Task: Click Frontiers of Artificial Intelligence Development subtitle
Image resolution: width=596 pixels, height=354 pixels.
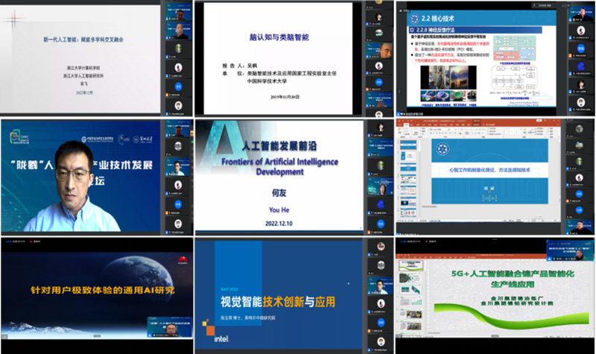Action: (280, 166)
